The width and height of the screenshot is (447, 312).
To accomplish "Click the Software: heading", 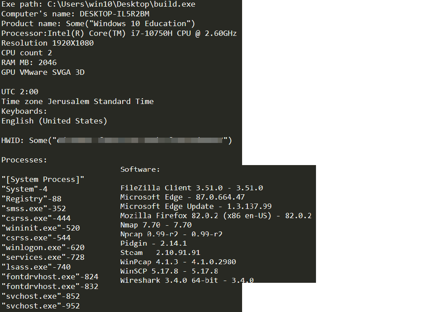I will coord(140,169).
